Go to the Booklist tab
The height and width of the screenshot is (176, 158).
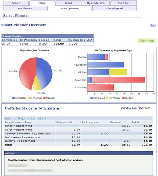[124, 3]
